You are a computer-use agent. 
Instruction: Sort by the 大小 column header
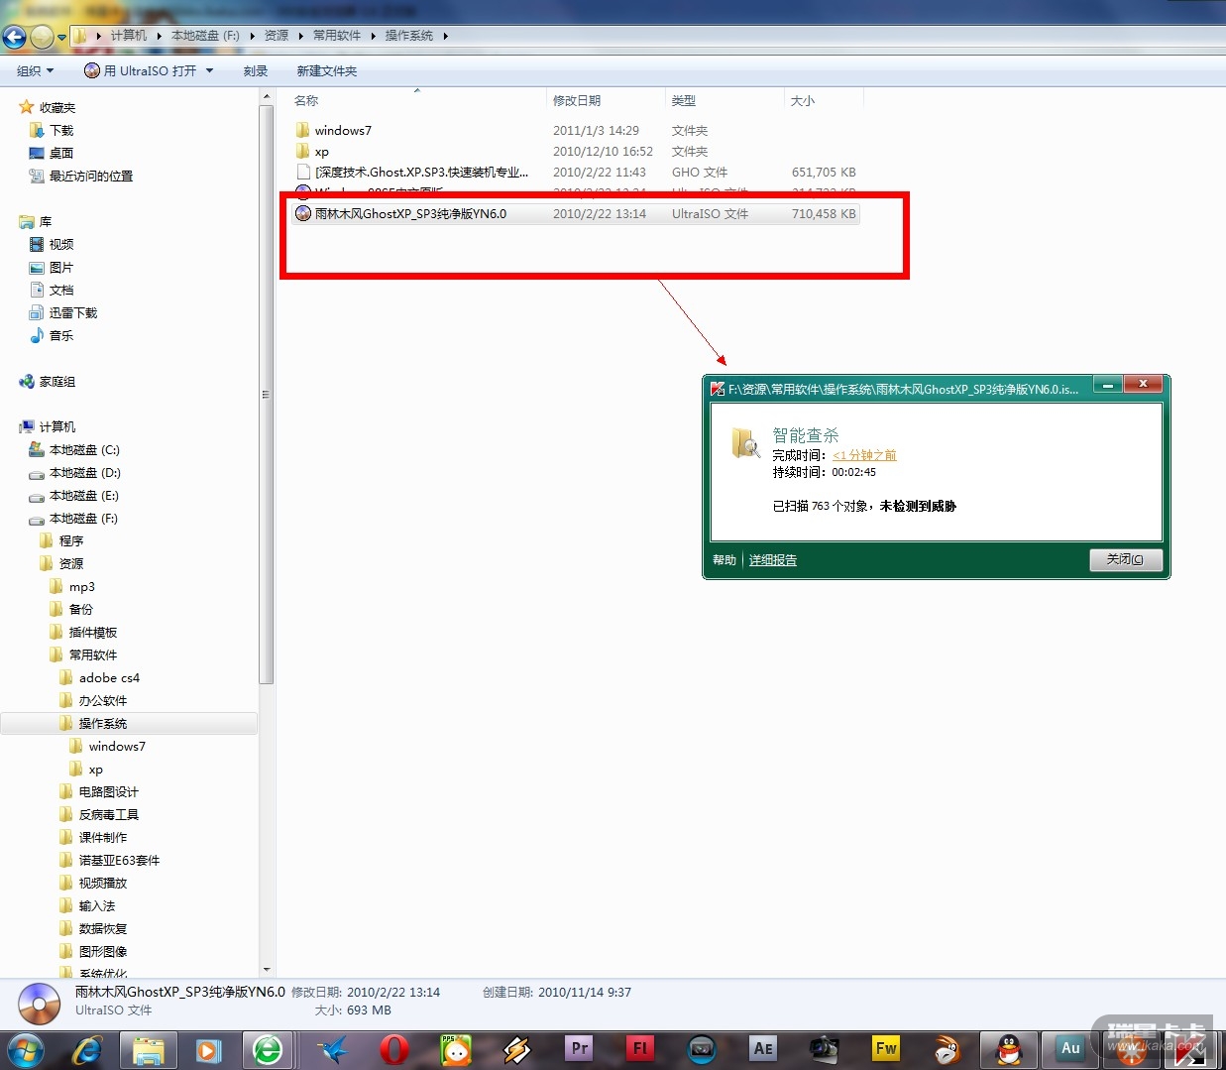824,101
